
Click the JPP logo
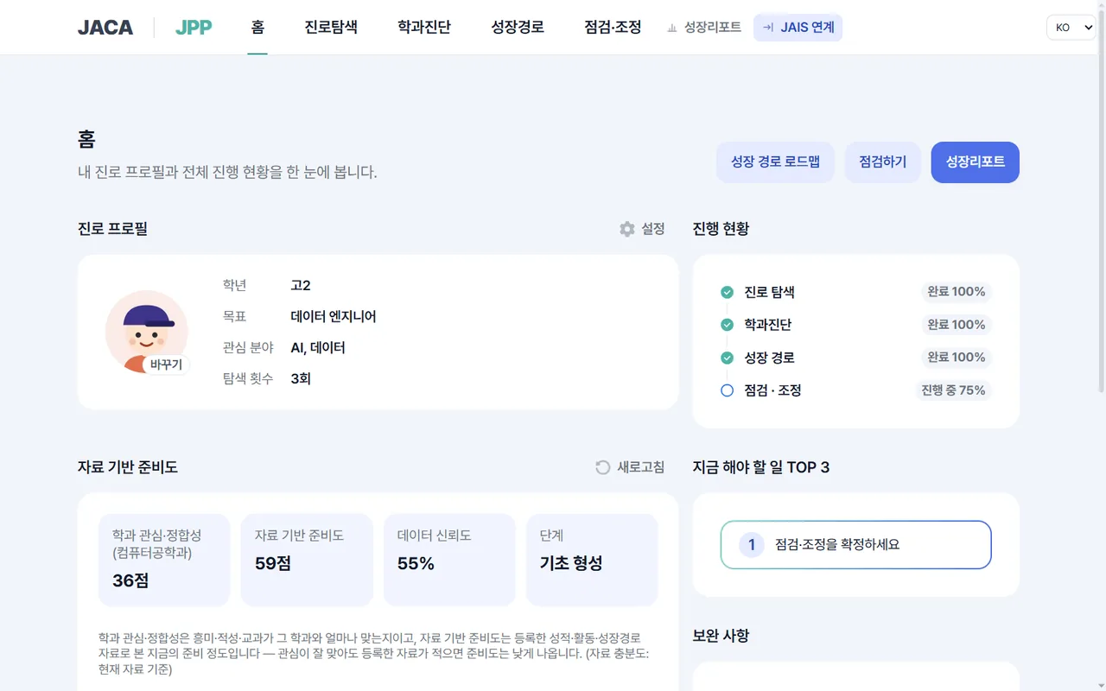(194, 28)
